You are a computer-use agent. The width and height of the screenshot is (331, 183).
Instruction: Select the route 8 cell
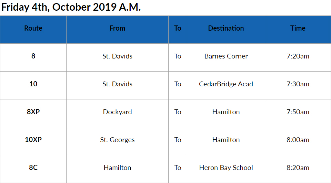click(x=33, y=56)
